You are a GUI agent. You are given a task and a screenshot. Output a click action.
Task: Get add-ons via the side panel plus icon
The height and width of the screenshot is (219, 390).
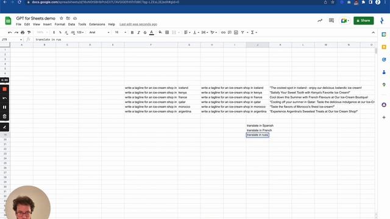384,117
